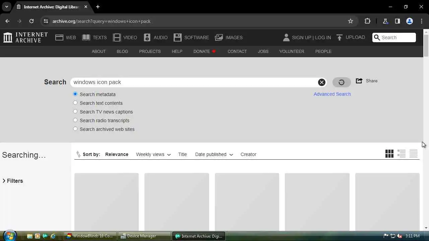
Task: Click the Upload arrow icon
Action: [x=340, y=37]
